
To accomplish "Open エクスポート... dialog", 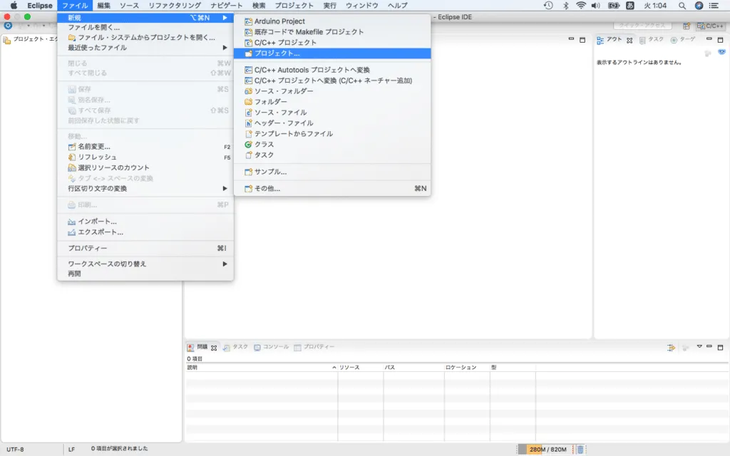I will pyautogui.click(x=145, y=232).
